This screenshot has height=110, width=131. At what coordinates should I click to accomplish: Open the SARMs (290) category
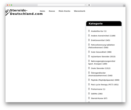point(97,94)
